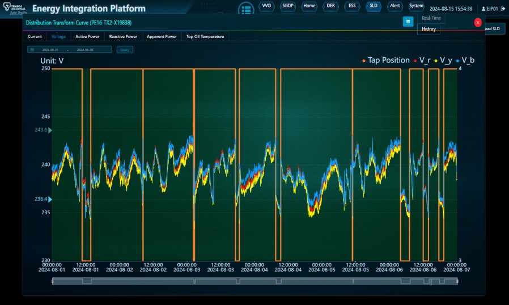Click the round list menu icon in header
This screenshot has width=509, height=305.
245,9
